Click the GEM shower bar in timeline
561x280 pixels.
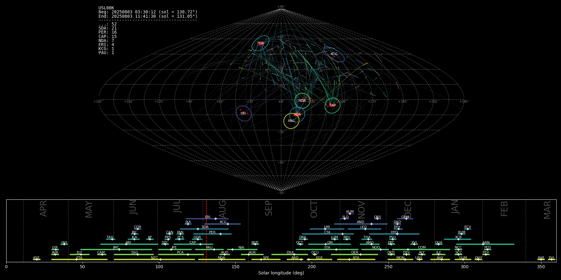[x=405, y=219]
